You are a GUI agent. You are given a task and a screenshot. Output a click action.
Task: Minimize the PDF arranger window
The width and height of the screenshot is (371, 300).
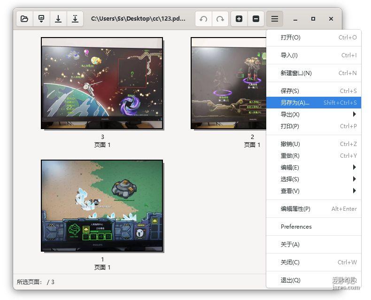pyautogui.click(x=295, y=19)
